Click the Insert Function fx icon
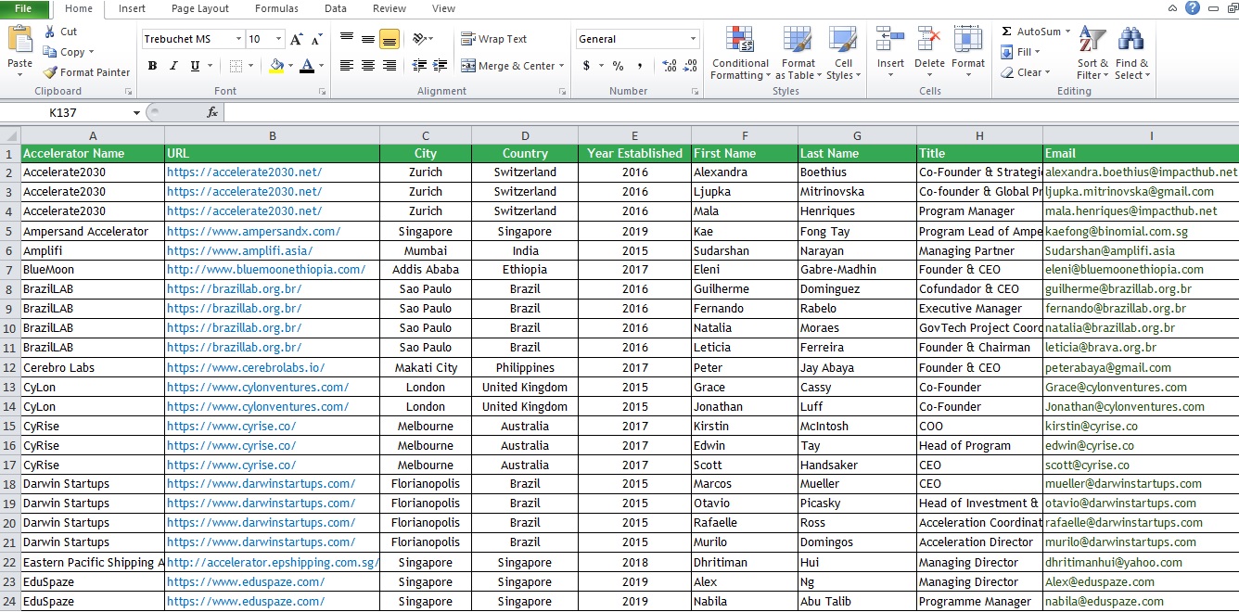The width and height of the screenshot is (1239, 612). click(x=212, y=112)
